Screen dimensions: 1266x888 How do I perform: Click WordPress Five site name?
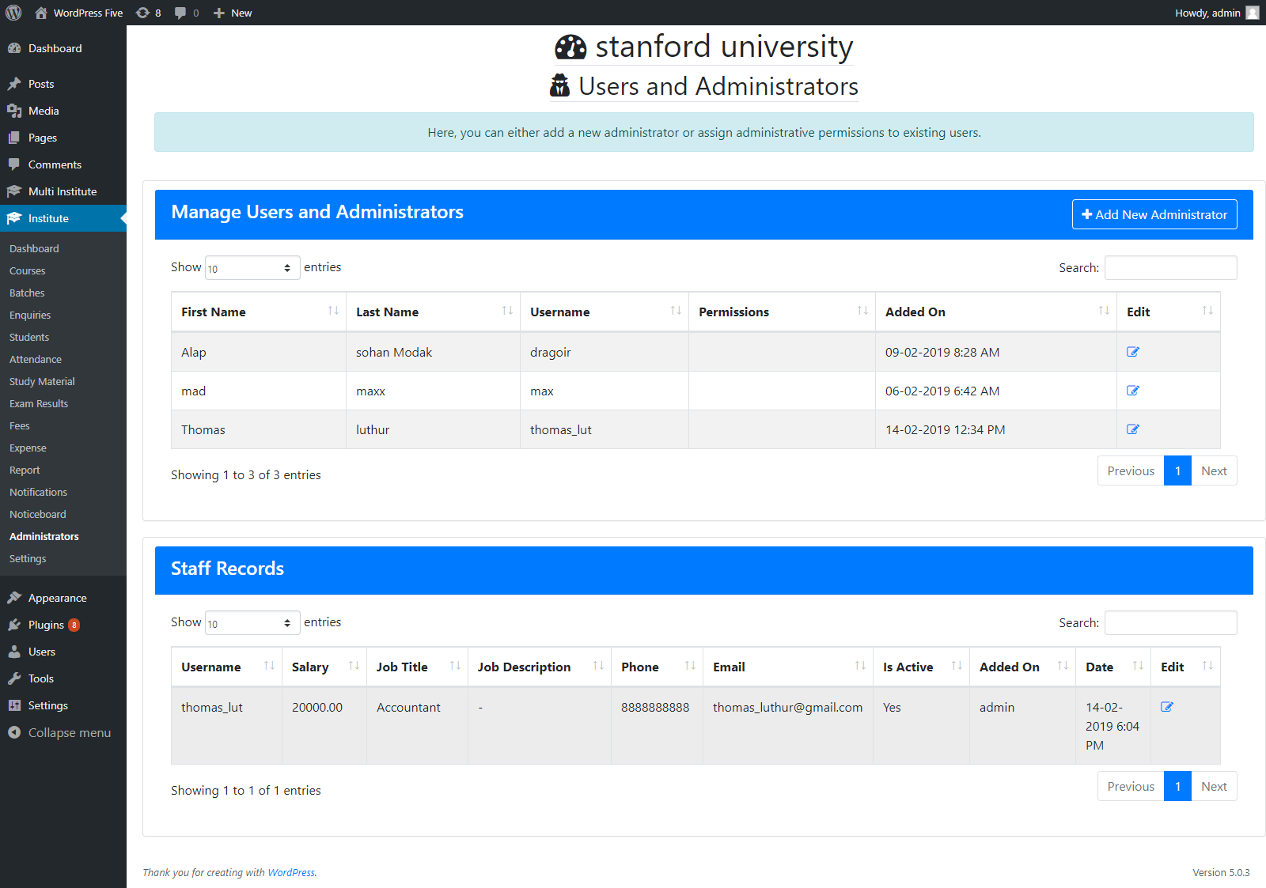[x=79, y=13]
